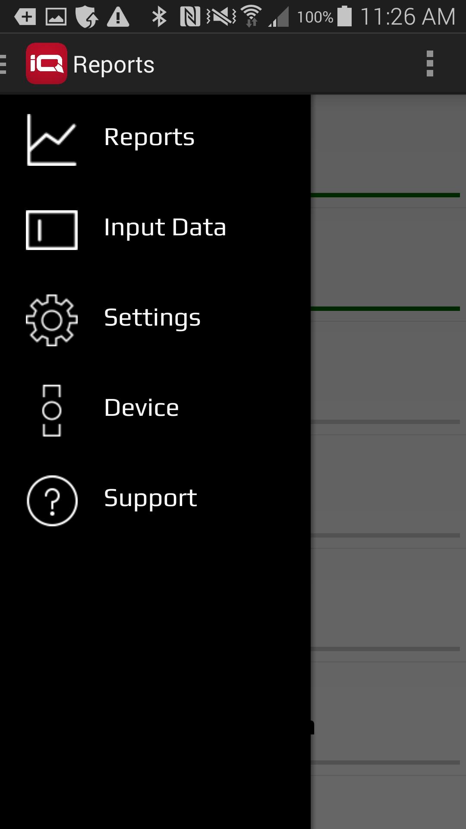Viewport: 466px width, 829px height.
Task: Tap the 11:26 AM clock
Action: (408, 17)
